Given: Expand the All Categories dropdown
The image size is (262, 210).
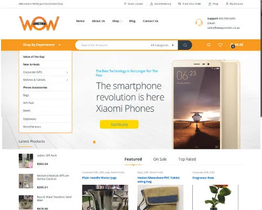Looking at the screenshot, I should coord(162,45).
